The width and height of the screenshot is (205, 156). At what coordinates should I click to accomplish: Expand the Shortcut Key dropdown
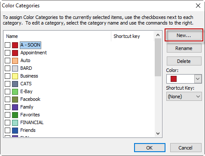click(184, 97)
